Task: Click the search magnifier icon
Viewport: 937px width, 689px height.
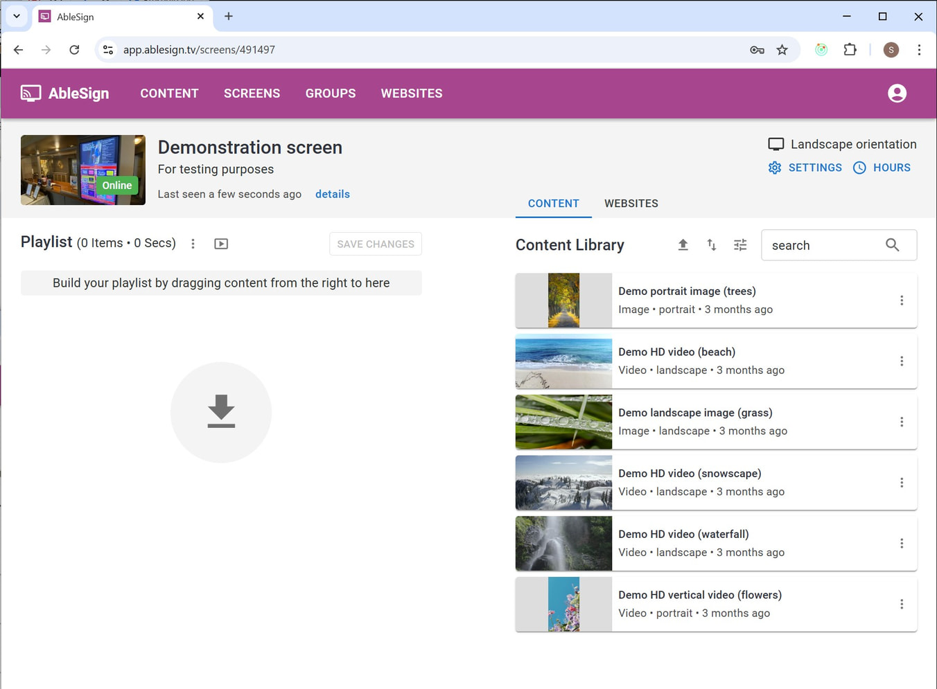Action: pos(893,245)
